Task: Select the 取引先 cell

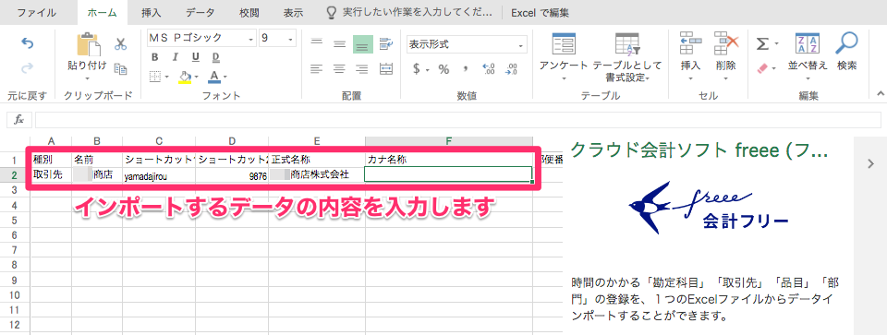Action: tap(51, 174)
